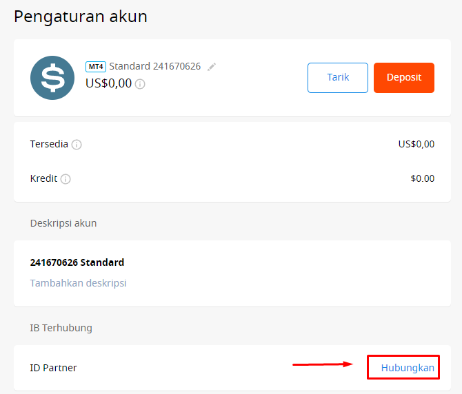Click the orange Deposit button
This screenshot has width=462, height=394.
point(403,78)
